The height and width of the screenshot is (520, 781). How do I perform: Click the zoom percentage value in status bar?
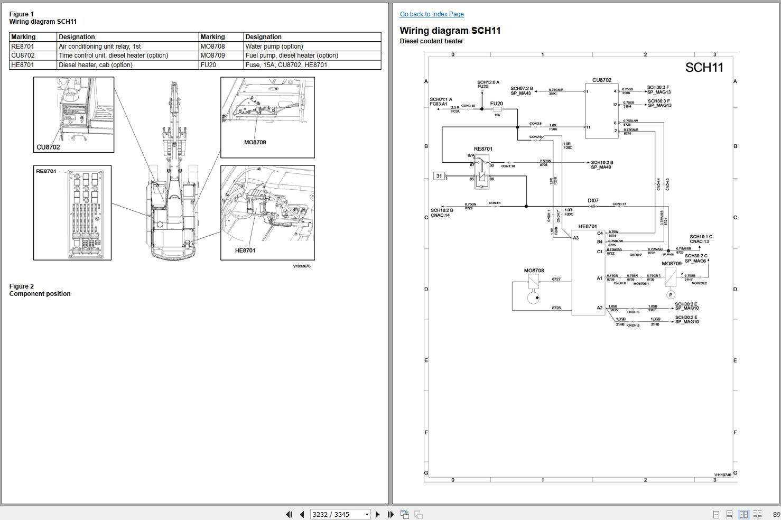pos(776,514)
